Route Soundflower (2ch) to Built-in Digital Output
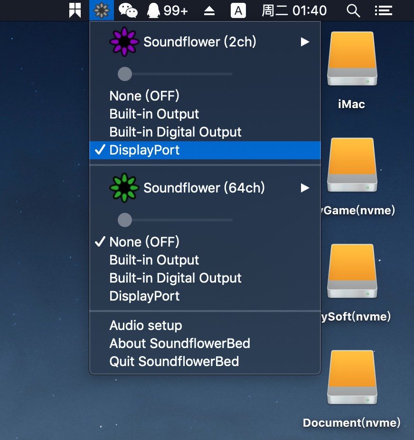The image size is (414, 440). [x=205, y=132]
